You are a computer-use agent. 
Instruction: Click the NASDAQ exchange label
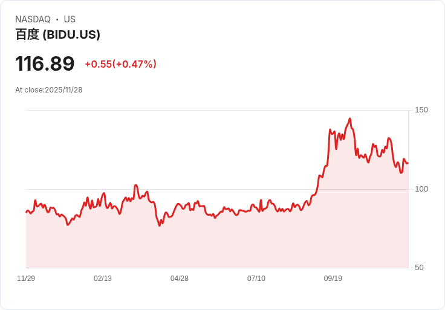click(x=33, y=19)
